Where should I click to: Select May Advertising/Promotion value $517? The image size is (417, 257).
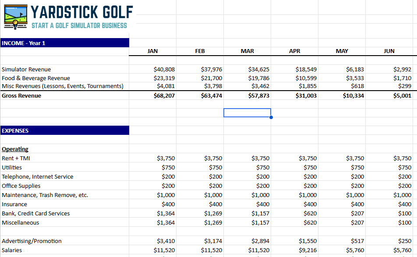(357, 241)
